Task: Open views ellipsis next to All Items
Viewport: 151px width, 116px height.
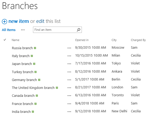Action: (x=23, y=30)
